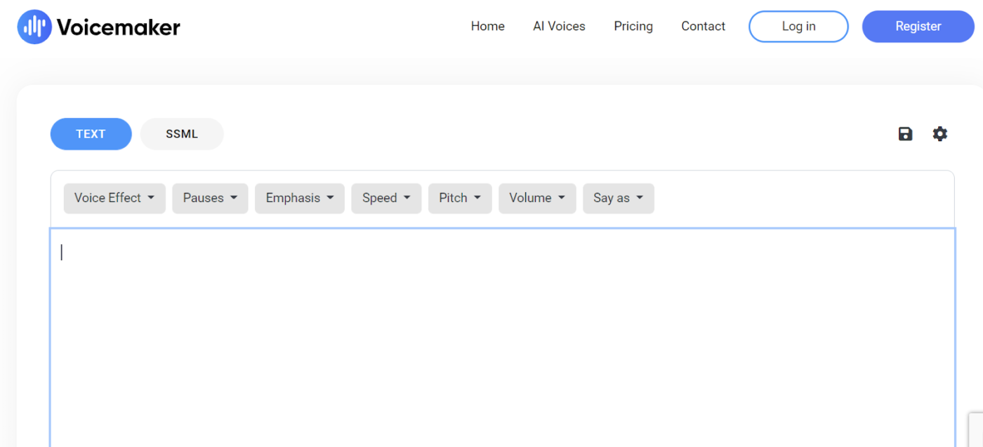Open the AI Voices page

(559, 27)
